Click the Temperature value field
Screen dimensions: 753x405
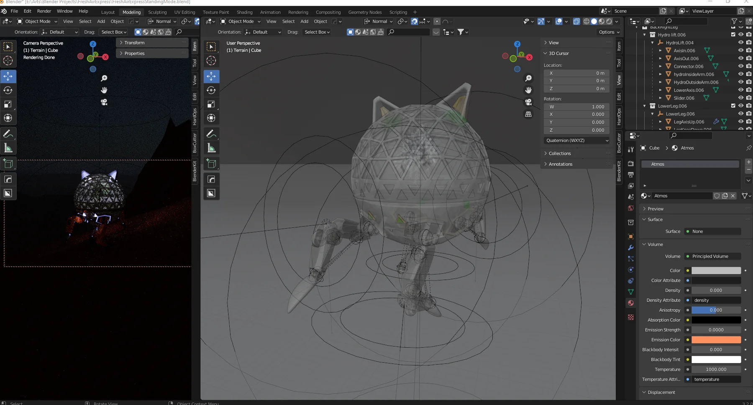pyautogui.click(x=716, y=369)
